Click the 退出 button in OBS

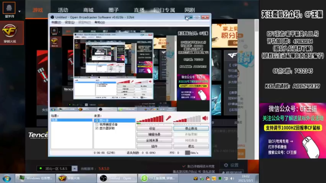point(191,146)
